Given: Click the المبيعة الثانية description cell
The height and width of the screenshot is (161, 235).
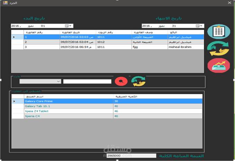Looking at the screenshot, I should [150, 42].
